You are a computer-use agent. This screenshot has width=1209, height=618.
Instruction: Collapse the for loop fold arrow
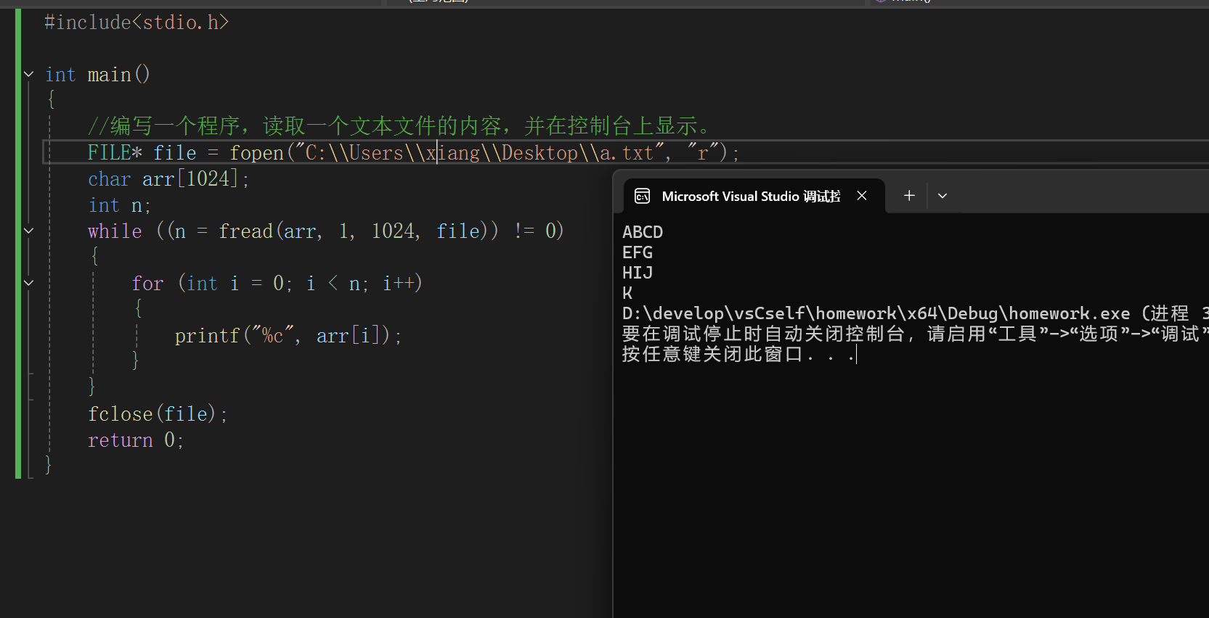point(29,283)
